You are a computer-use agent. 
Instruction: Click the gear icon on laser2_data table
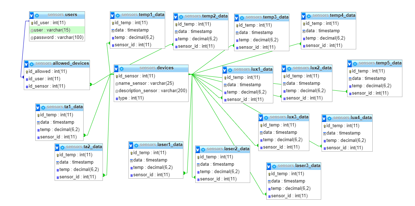point(203,150)
